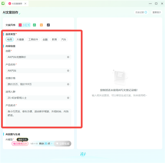The width and height of the screenshot is (165, 163).
Task: Close the AI文案创作 tab
Action: tap(26, 4)
